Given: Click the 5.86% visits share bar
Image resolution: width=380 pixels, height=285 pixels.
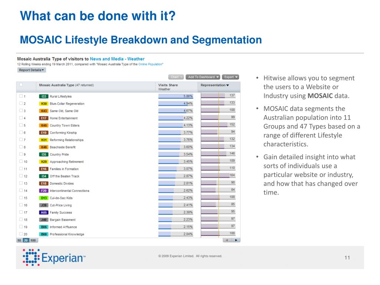Looking at the screenshot, I should 176,96.
